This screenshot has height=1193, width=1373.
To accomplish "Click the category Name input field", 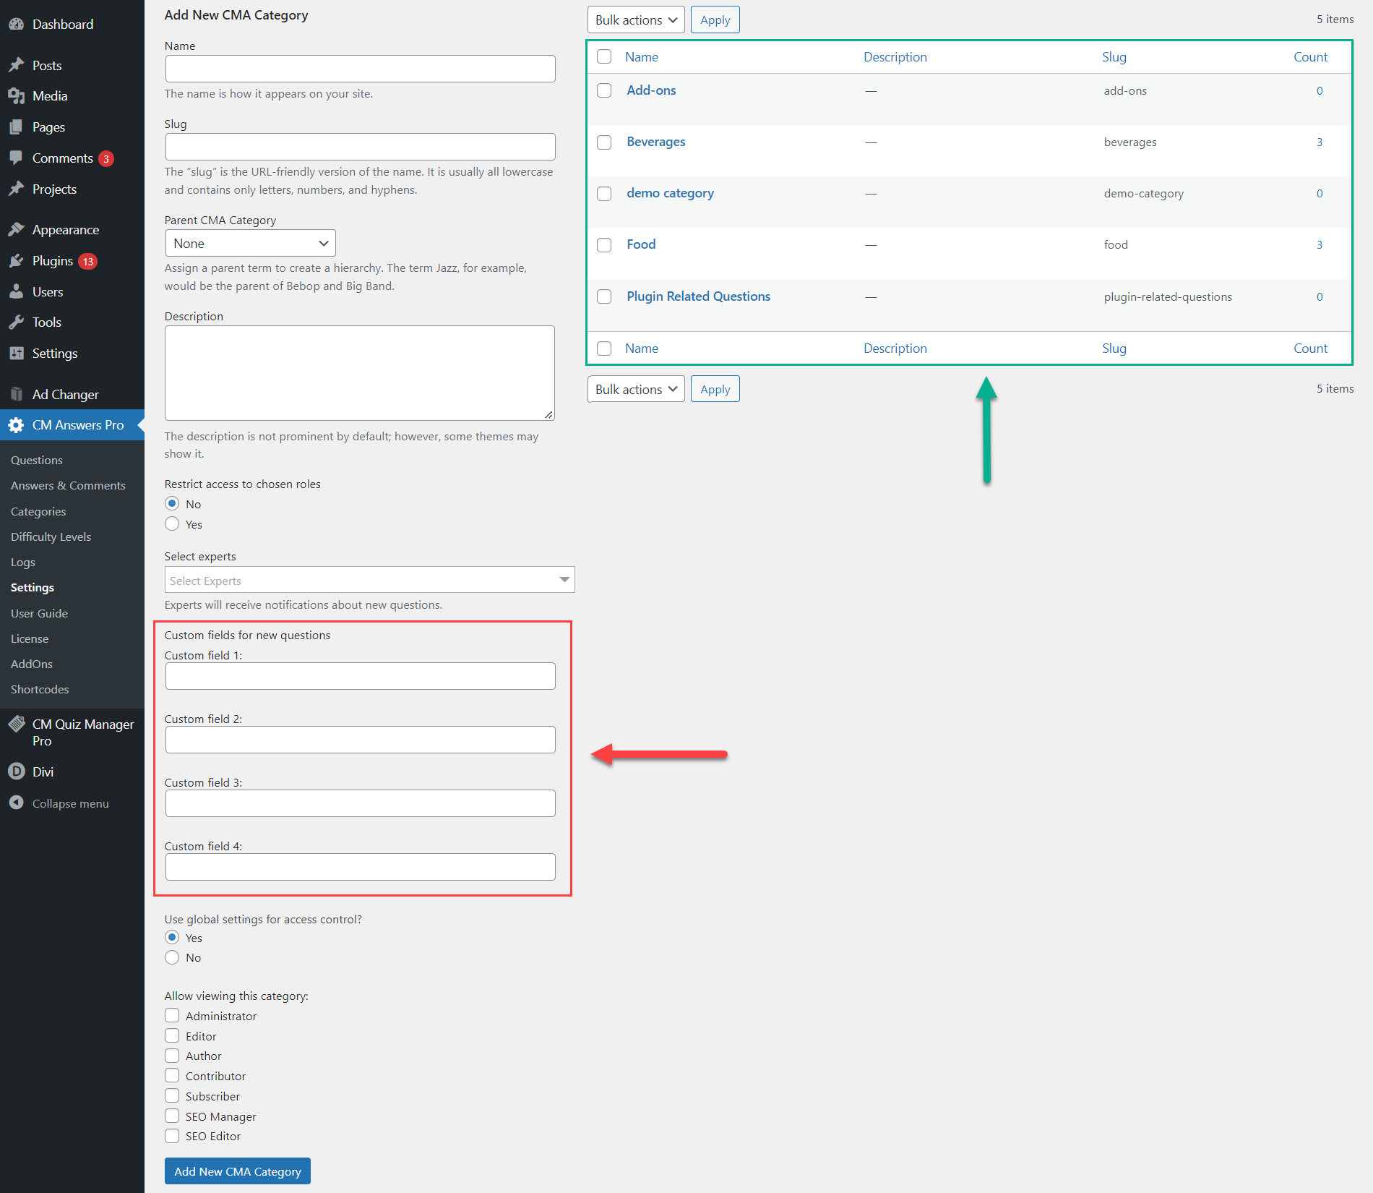I will pos(360,69).
